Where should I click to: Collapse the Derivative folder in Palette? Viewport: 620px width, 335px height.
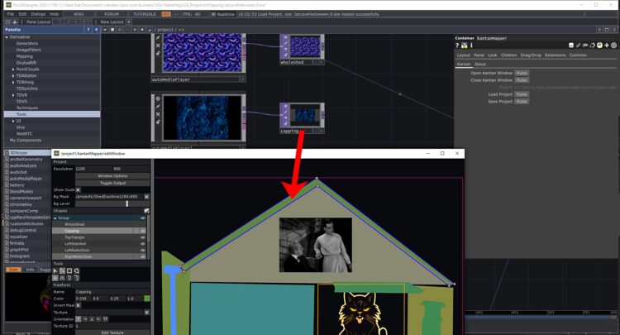7,36
